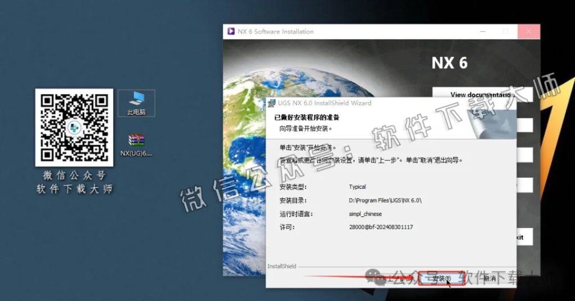Click the NX 6 Software Installation app icon
Screen dimensions: 575x301
231,31
